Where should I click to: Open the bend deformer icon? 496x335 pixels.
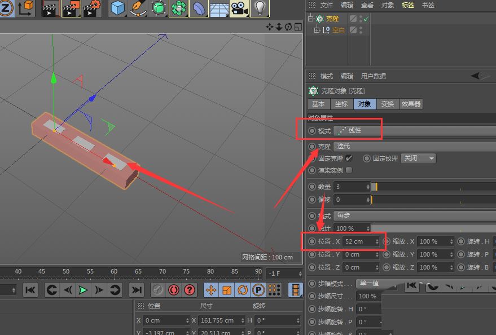[x=199, y=8]
